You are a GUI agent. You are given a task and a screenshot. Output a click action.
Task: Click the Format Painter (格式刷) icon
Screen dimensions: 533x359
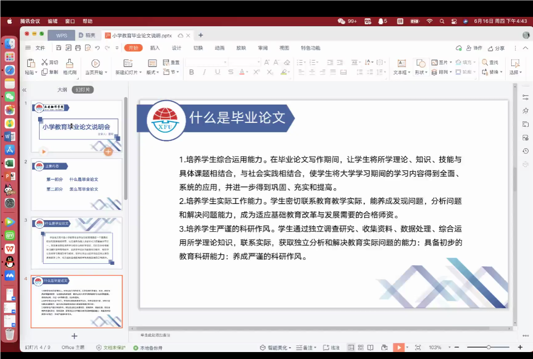(69, 63)
